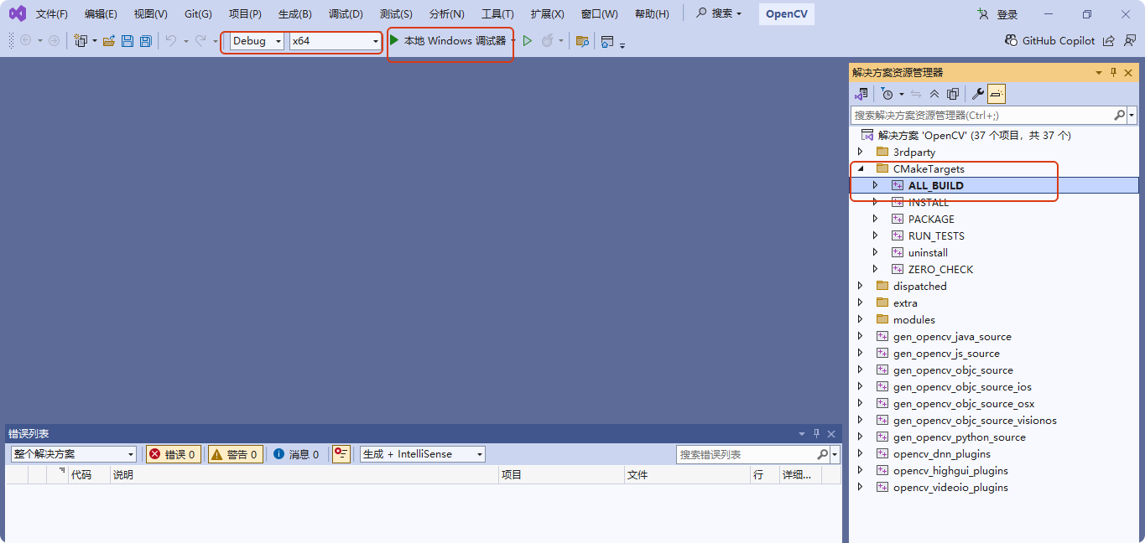The height and width of the screenshot is (543, 1145).
Task: Expand the ZERO_CHECK project node
Action: pos(875,269)
